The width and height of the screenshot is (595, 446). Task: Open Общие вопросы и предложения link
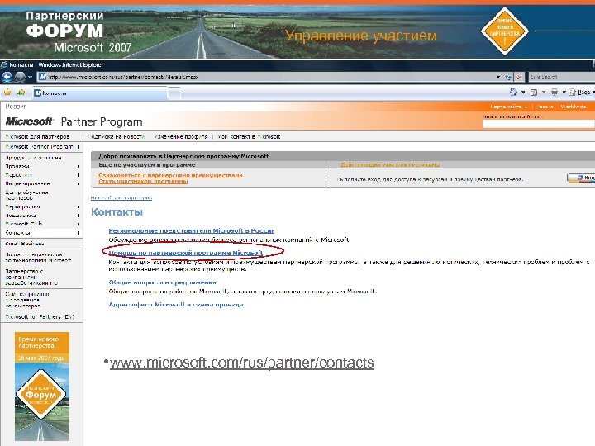pyautogui.click(x=163, y=282)
